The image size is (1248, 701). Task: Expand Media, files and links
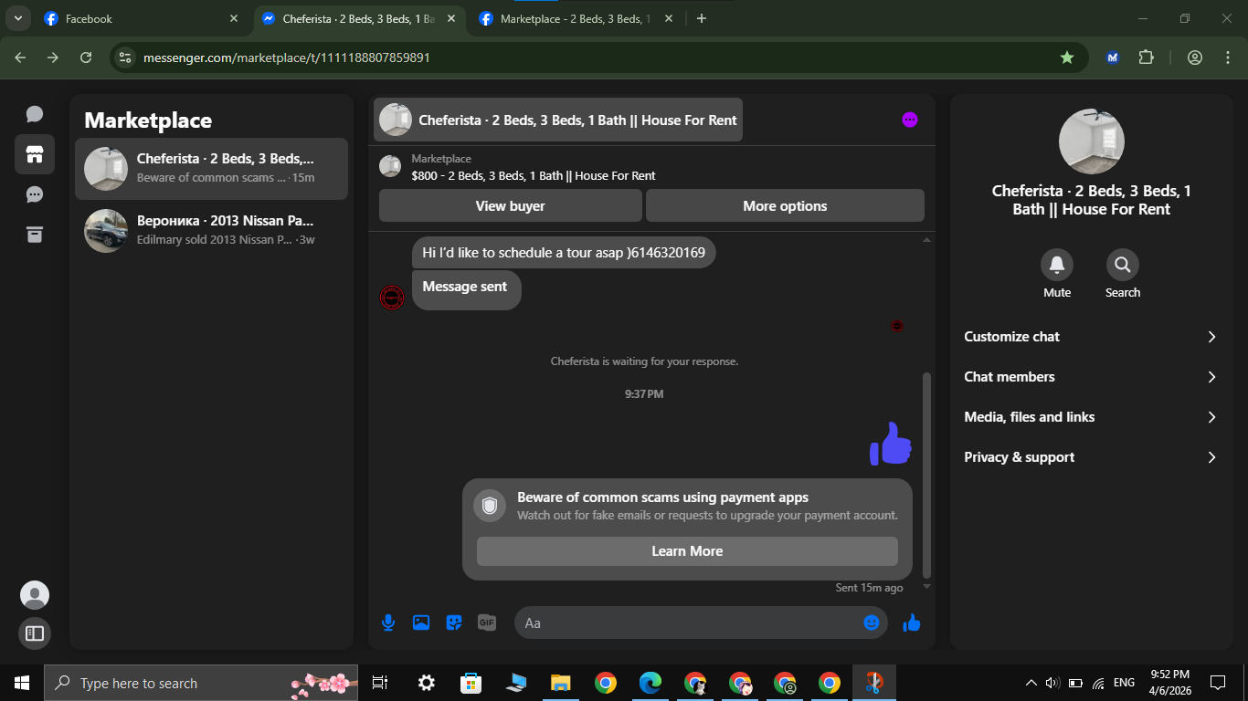click(1091, 417)
